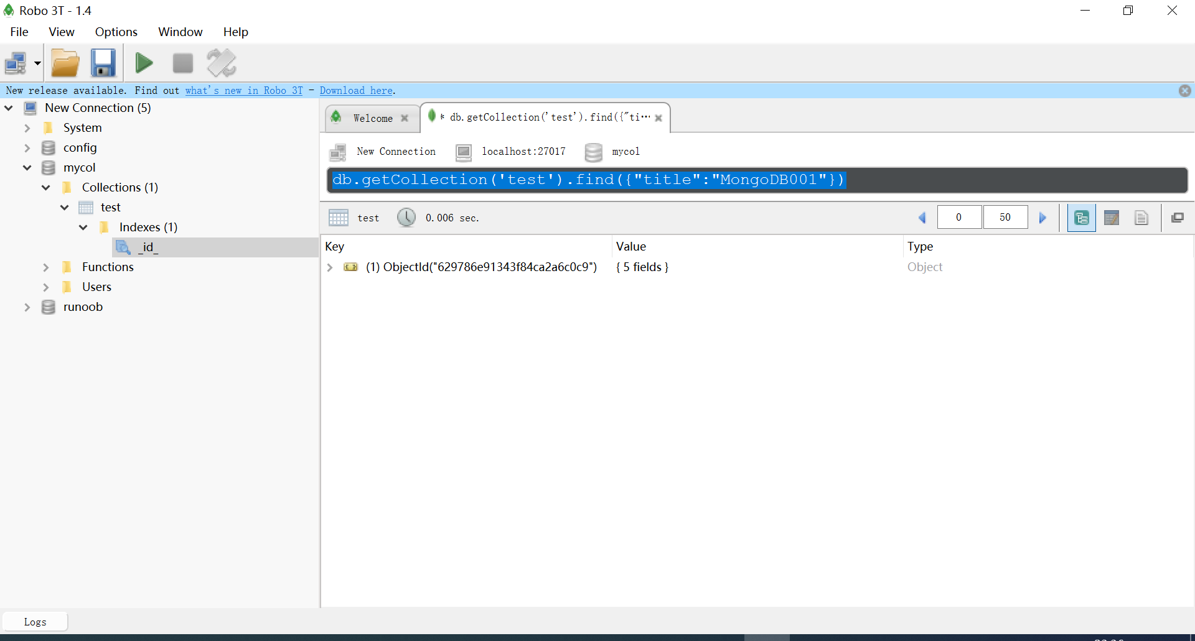Open the View menu
Screen dimensions: 1195x641
tap(62, 32)
